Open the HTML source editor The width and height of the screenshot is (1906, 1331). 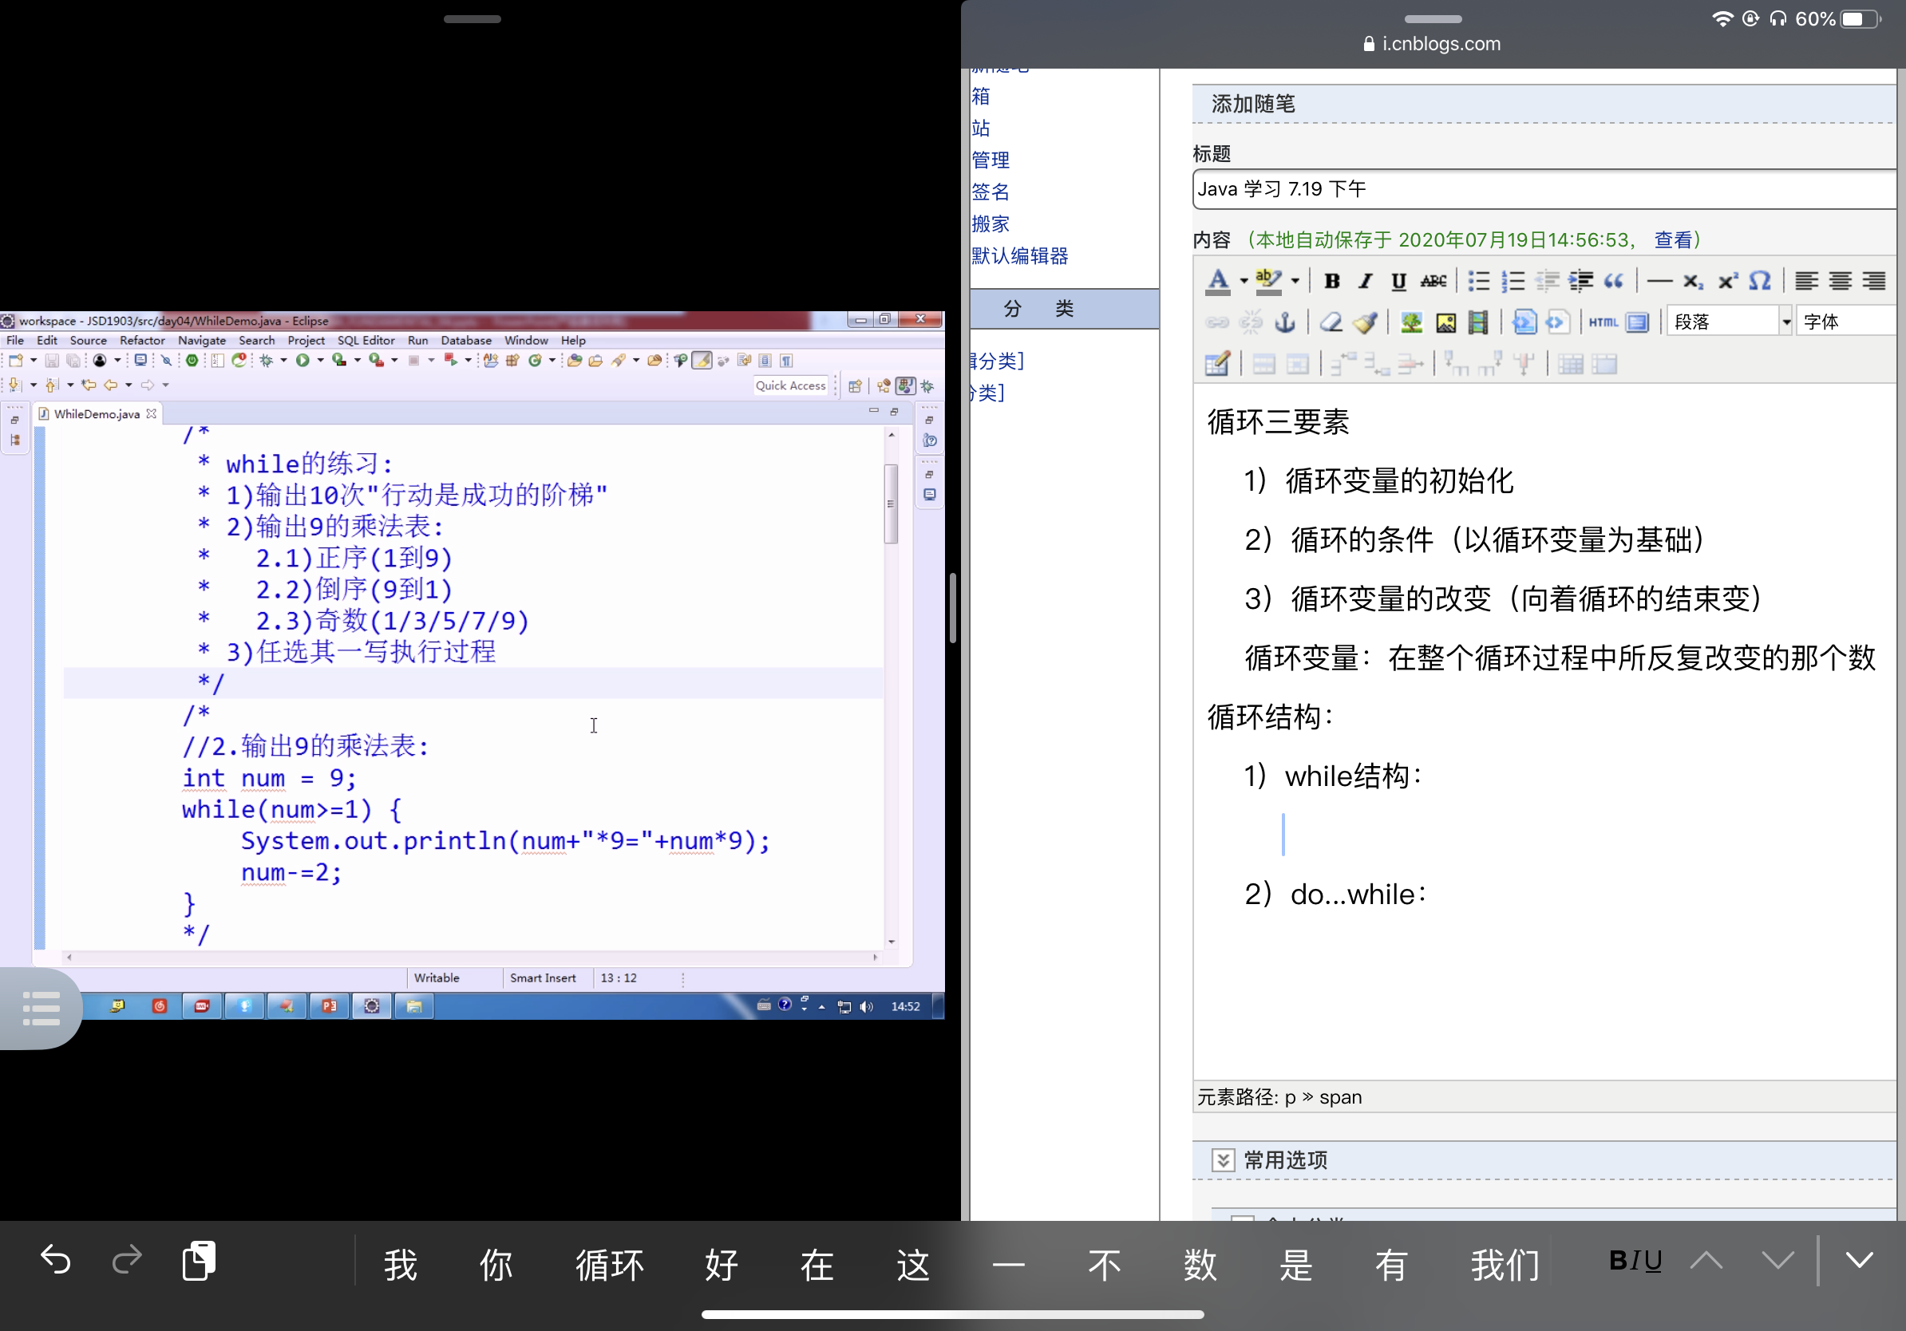point(1602,322)
